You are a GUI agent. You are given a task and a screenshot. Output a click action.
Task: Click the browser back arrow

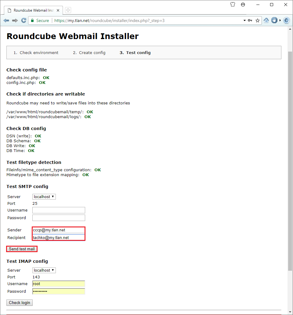pos(6,20)
